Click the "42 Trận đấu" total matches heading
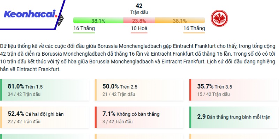Image resolution: width=279 pixels, height=139 pixels. coord(139,9)
